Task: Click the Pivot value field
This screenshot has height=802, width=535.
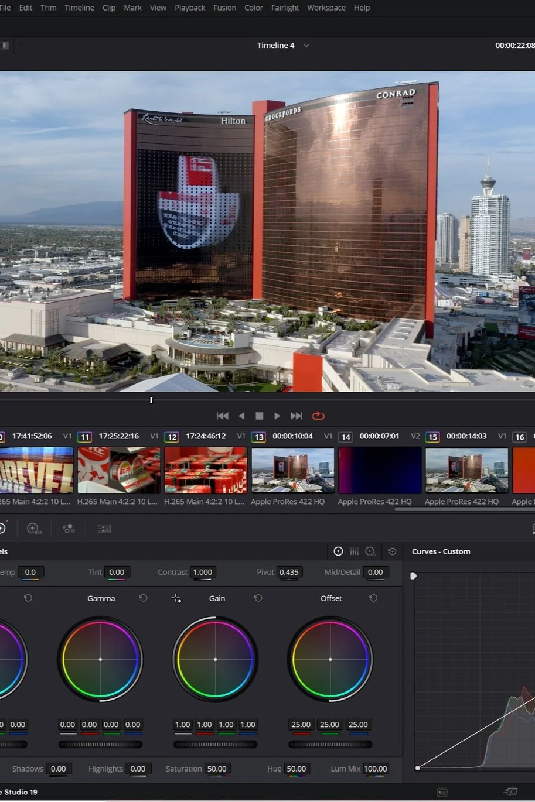Action: pyautogui.click(x=289, y=572)
